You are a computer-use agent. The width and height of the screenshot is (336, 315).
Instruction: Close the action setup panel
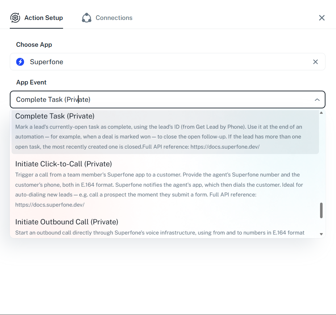pyautogui.click(x=322, y=18)
